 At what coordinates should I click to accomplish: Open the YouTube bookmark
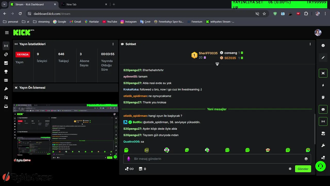click(110, 22)
